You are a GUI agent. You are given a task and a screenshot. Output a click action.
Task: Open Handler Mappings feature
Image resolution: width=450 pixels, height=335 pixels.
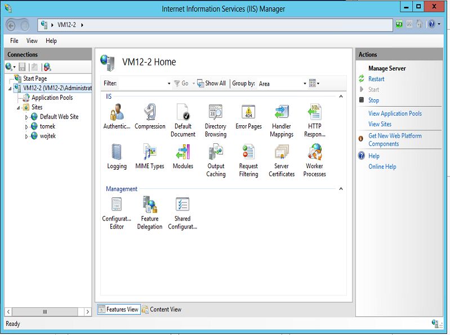tap(282, 120)
